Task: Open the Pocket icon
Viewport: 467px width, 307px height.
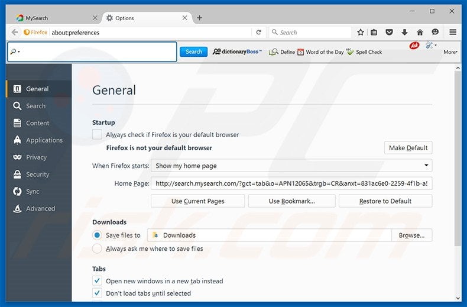Action: pyautogui.click(x=389, y=32)
